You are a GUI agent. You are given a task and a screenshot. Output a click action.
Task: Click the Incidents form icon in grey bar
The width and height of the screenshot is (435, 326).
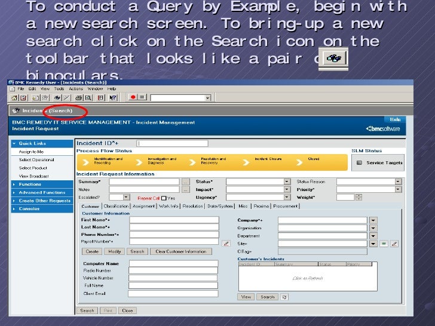pyautogui.click(x=16, y=110)
